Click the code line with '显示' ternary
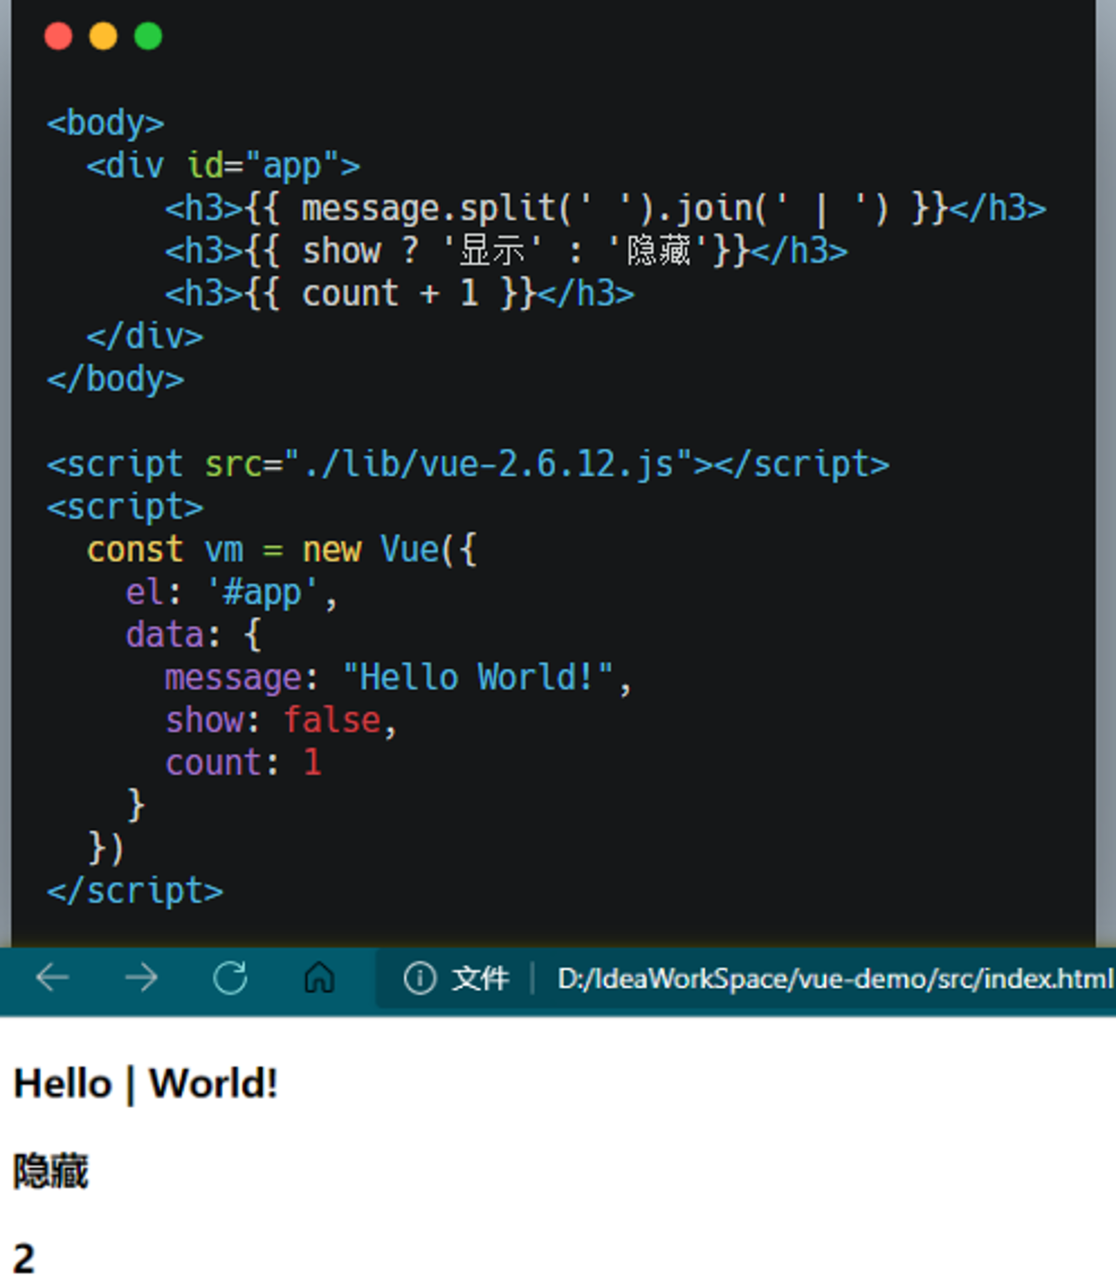Screen dimensions: 1116x1280 [506, 251]
